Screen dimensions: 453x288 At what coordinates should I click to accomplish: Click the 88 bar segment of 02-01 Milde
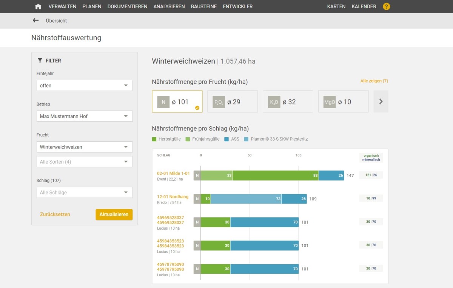pyautogui.click(x=276, y=175)
